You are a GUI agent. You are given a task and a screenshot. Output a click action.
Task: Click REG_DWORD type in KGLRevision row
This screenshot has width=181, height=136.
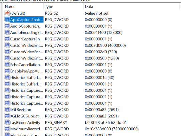[x=57, y=110]
